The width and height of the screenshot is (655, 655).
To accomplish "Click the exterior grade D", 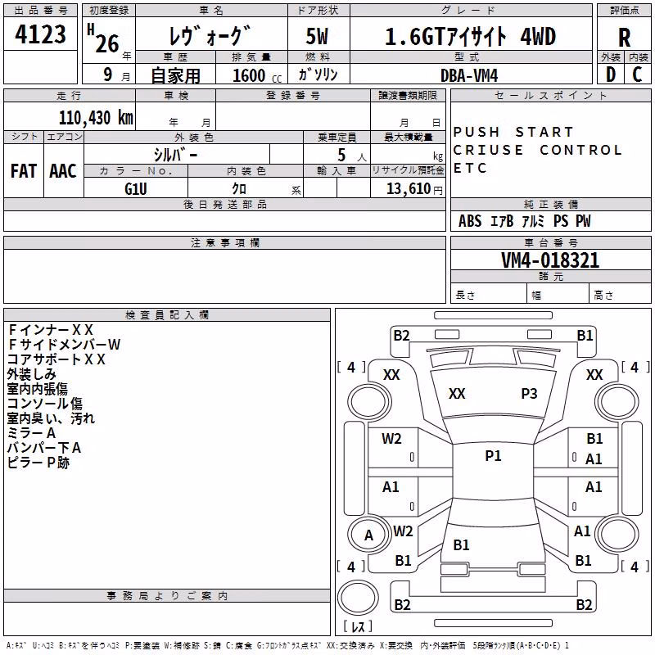I will point(611,75).
